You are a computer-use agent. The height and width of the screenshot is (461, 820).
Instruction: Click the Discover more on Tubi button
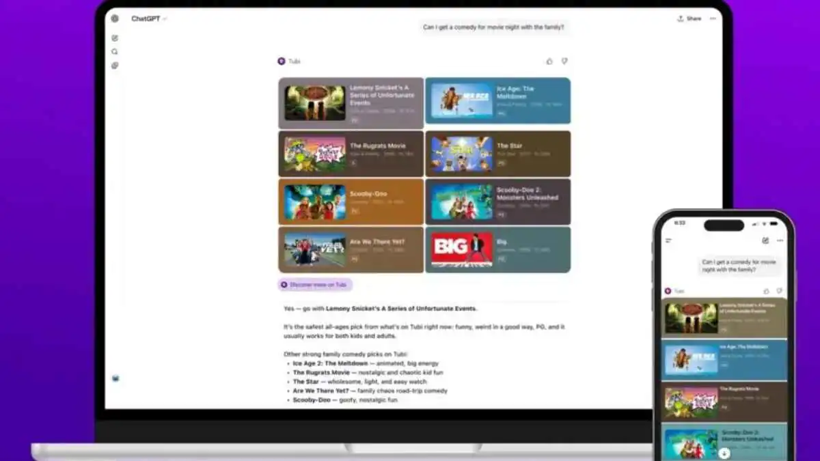pyautogui.click(x=314, y=285)
